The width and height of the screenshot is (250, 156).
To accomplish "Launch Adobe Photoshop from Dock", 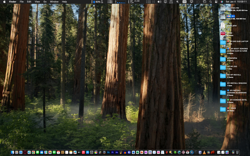I will pyautogui.click(x=108, y=152).
